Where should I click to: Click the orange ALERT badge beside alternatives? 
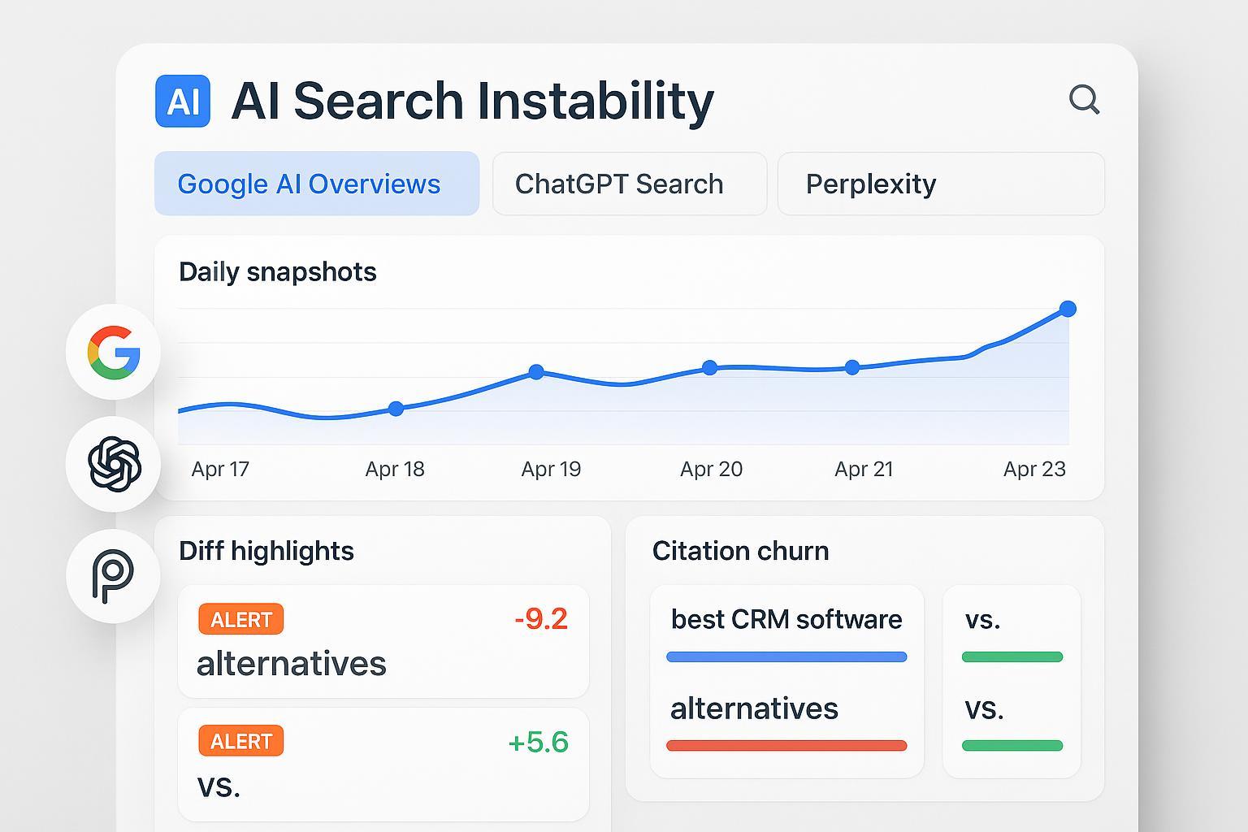click(240, 619)
